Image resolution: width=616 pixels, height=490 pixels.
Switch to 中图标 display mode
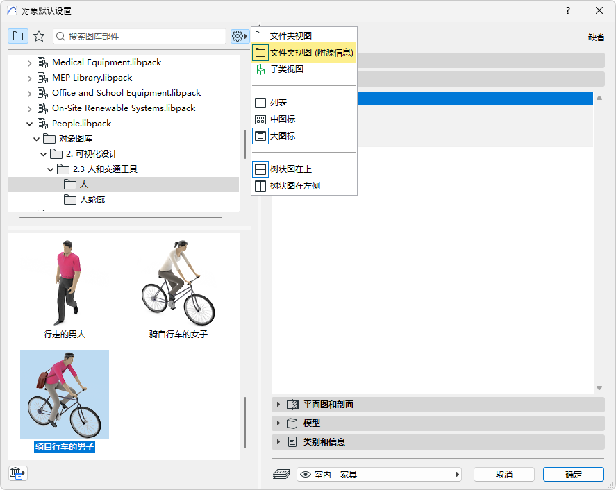[x=303, y=119]
